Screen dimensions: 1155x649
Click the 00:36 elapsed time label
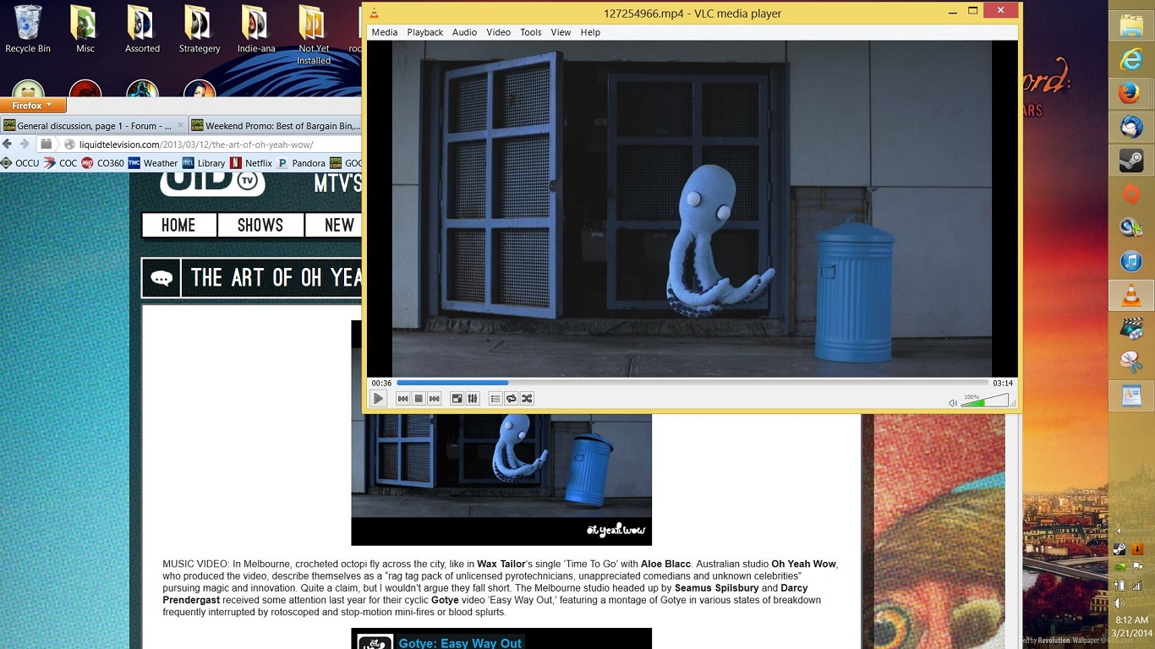click(x=381, y=383)
